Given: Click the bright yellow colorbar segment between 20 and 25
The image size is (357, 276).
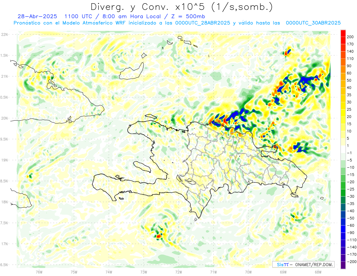Looking at the screenshot, I should tap(343, 113).
